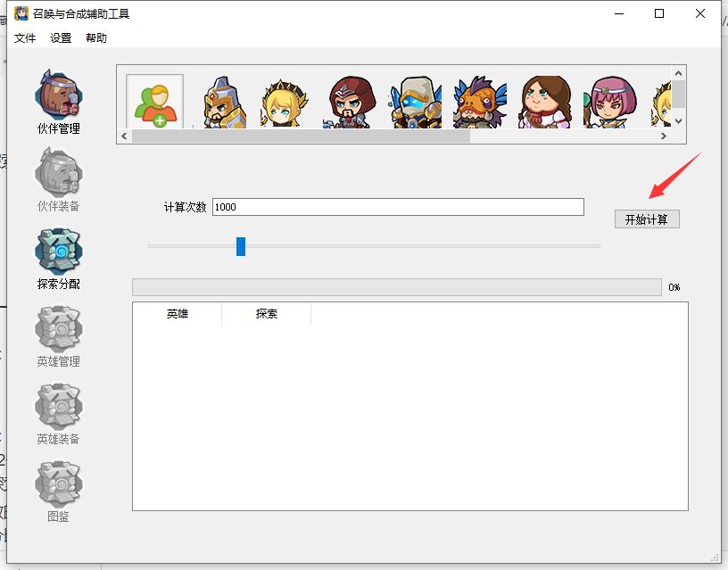Screen dimensions: 728x570
Task: Click the 开始计算 button
Action: [647, 219]
